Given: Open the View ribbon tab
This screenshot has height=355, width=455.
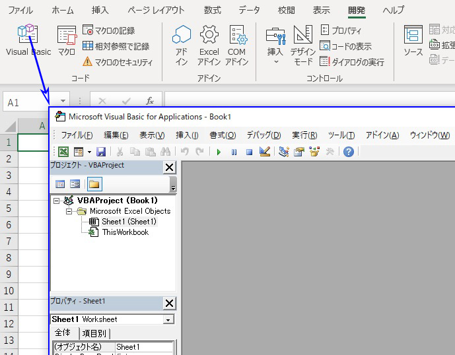Looking at the screenshot, I should pos(321,10).
